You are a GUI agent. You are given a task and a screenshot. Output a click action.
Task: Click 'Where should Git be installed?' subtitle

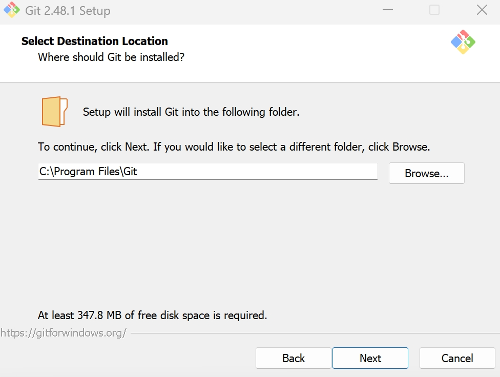tap(111, 57)
